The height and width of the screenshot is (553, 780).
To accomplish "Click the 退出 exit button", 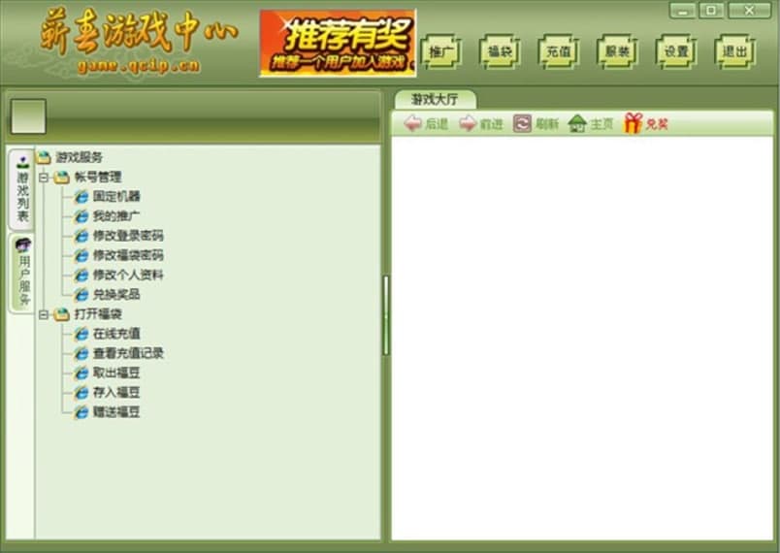I will pyautogui.click(x=734, y=51).
